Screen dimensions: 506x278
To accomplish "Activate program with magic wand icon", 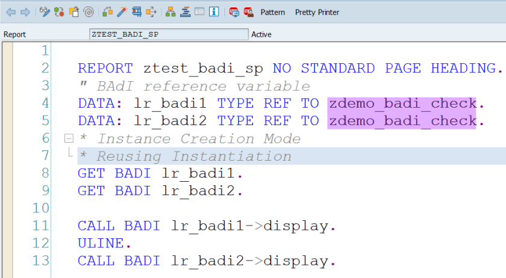I will [x=122, y=12].
